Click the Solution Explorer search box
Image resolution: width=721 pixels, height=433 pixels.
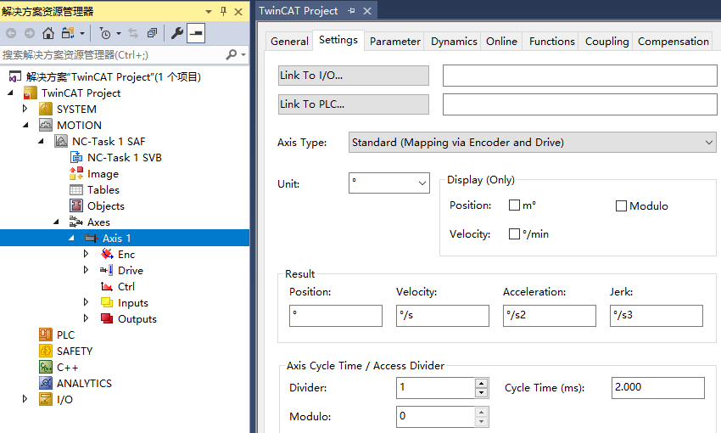[x=113, y=54]
